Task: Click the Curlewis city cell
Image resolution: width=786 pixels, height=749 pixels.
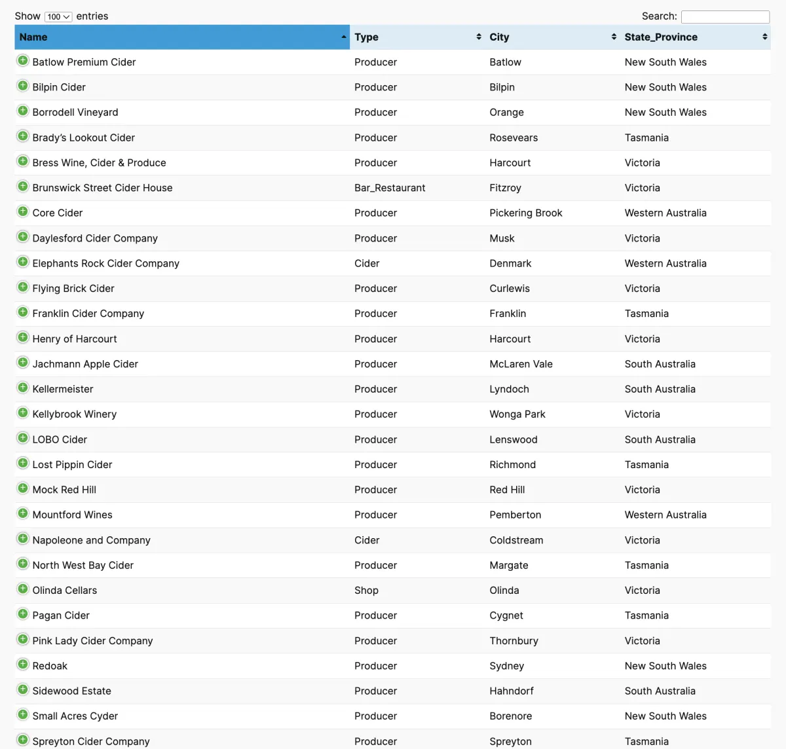Action: click(x=510, y=288)
